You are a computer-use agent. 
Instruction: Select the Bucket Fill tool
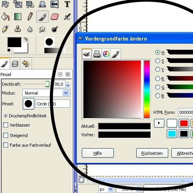pyautogui.click(x=5, y=17)
